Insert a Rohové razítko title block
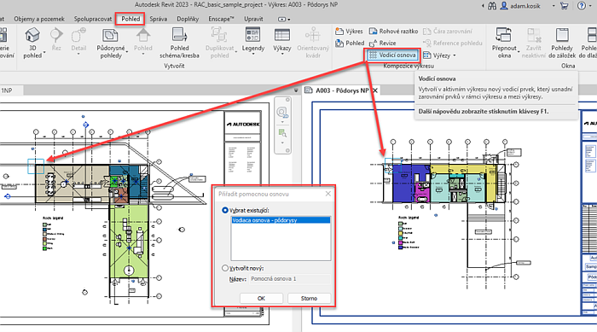The height and width of the screenshot is (332, 597). pos(393,32)
